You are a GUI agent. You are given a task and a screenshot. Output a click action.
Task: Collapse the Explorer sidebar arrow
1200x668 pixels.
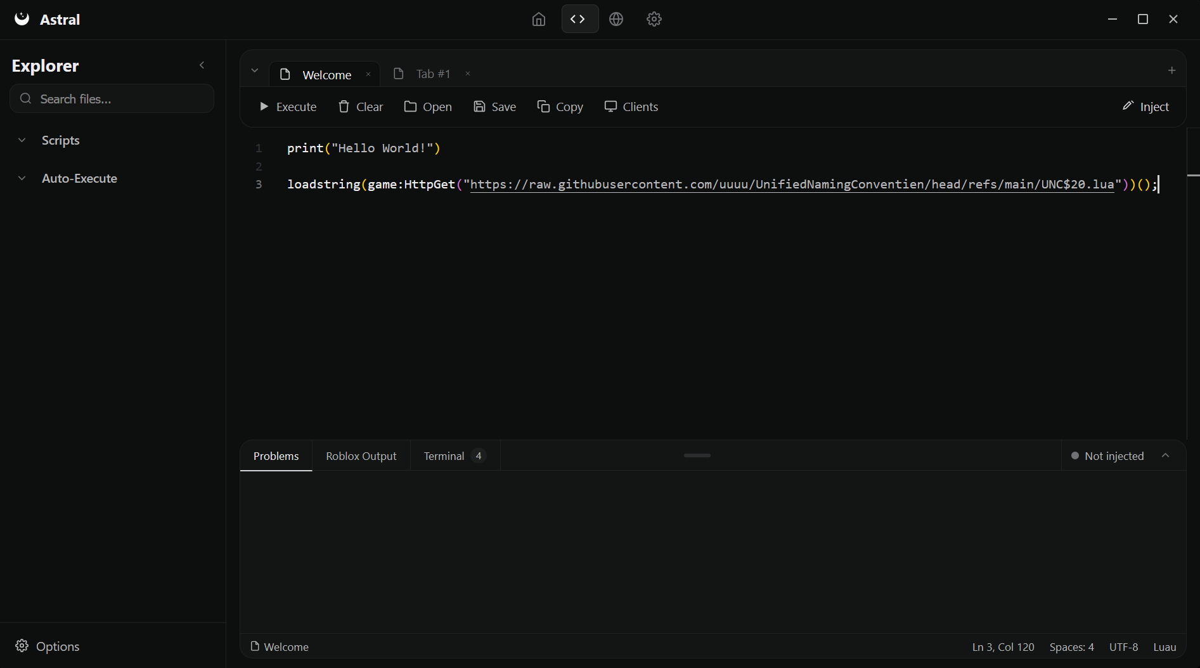[202, 65]
